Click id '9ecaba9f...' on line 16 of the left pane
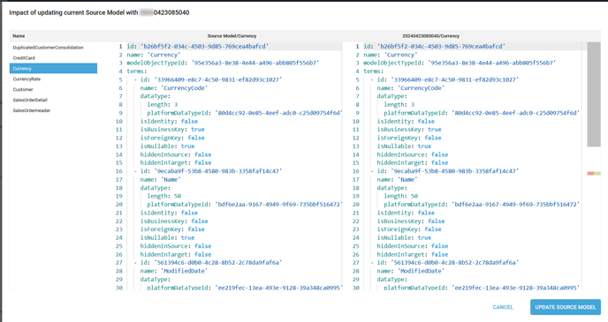608x322 pixels. pos(211,171)
